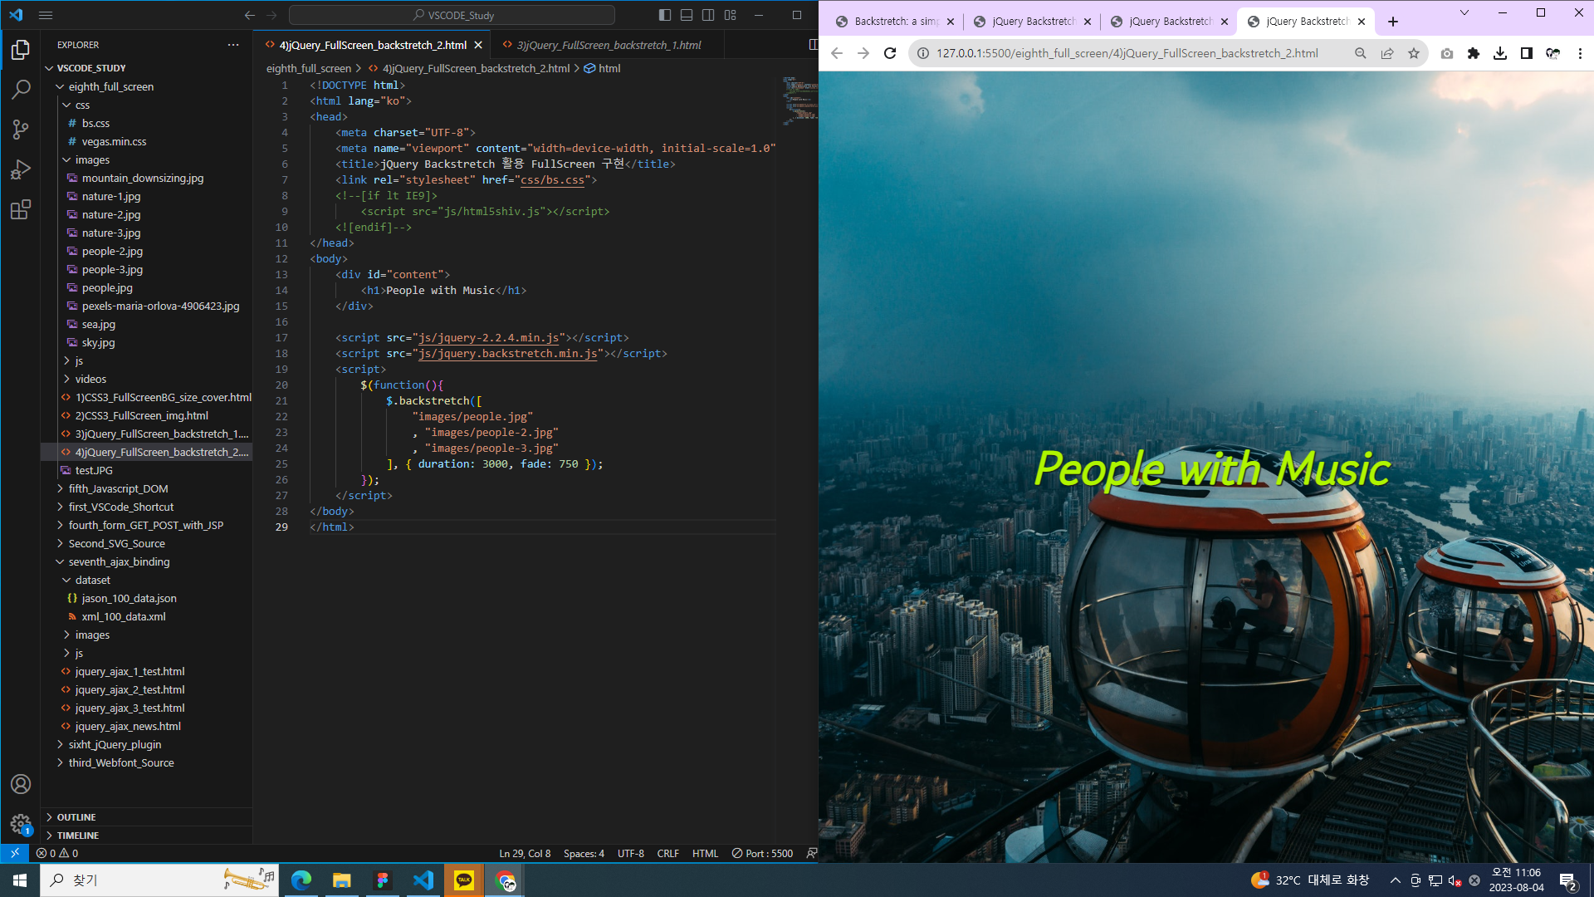Viewport: 1594px width, 897px height.
Task: Click Chrome's reload page button
Action: (890, 53)
